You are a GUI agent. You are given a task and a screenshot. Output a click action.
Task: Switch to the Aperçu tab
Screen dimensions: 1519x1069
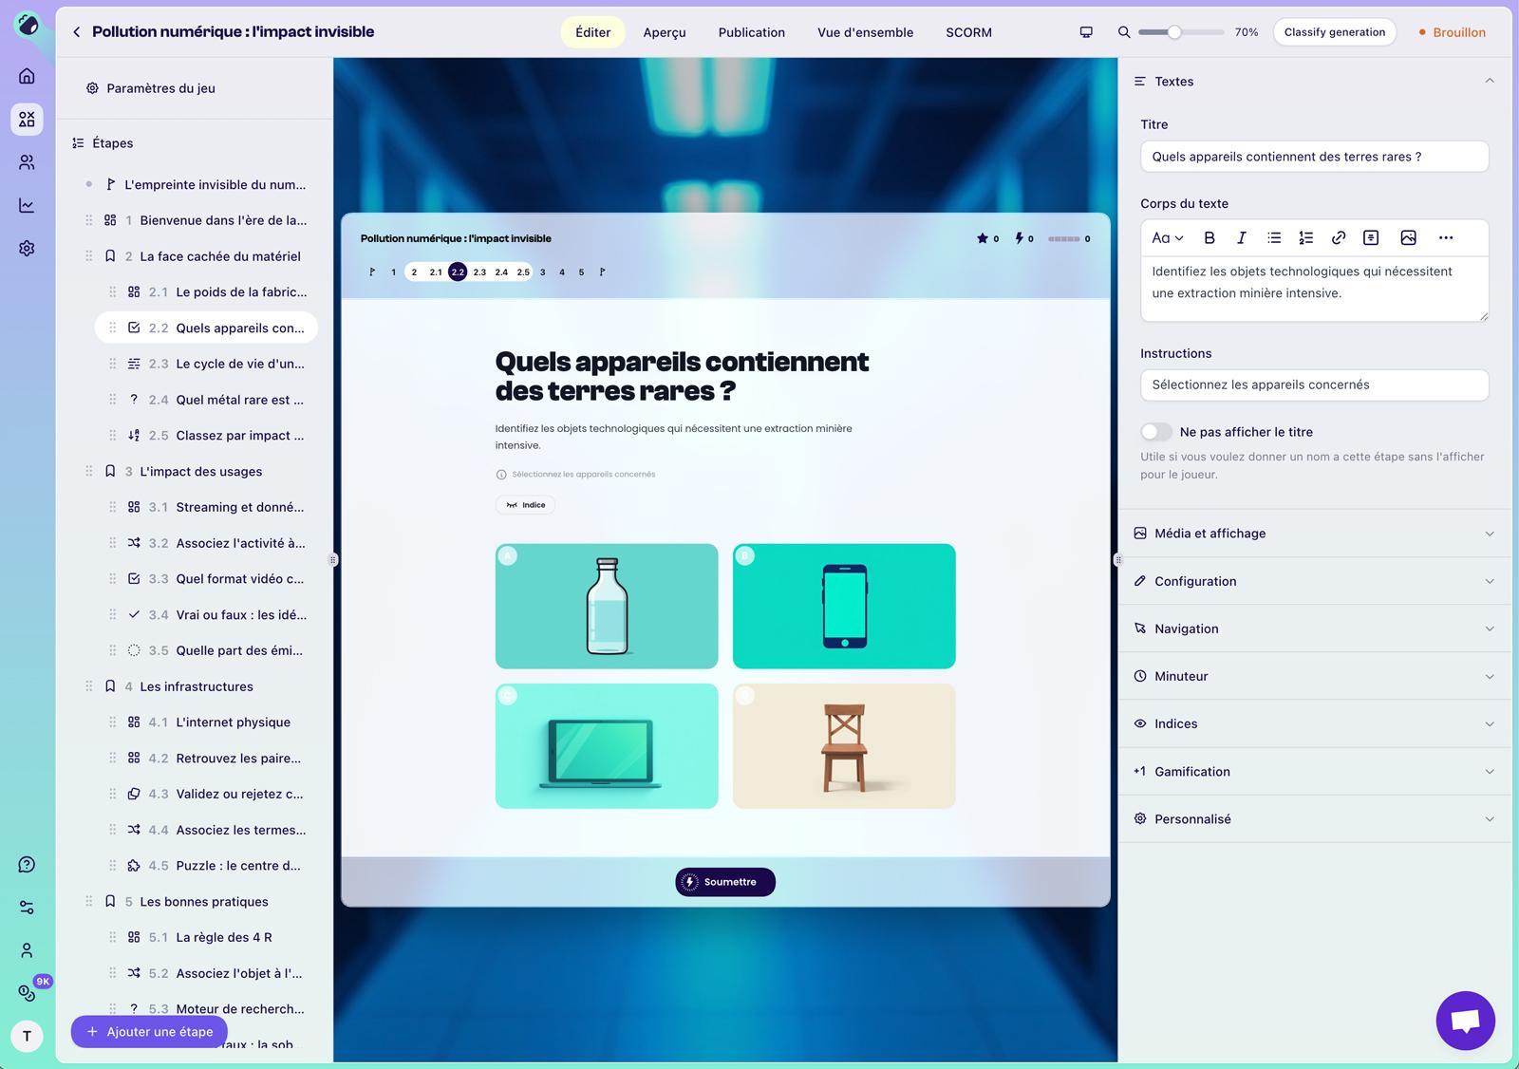click(x=664, y=32)
